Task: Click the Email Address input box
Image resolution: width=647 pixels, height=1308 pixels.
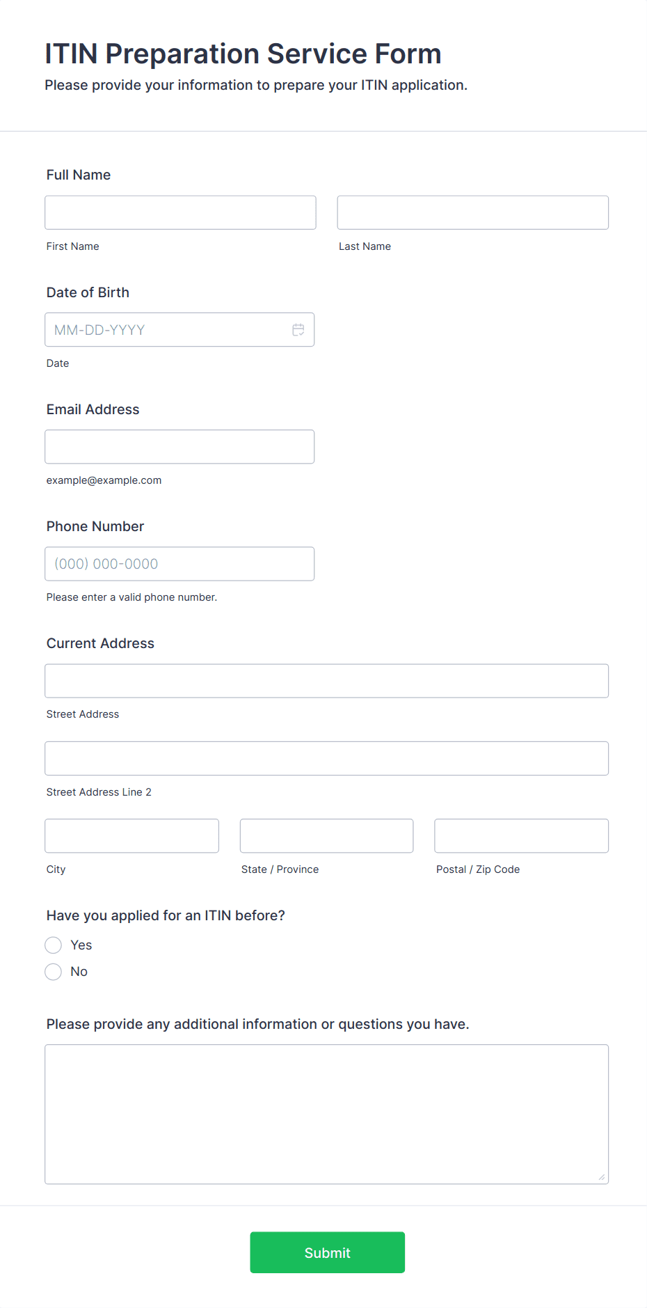Action: (179, 447)
